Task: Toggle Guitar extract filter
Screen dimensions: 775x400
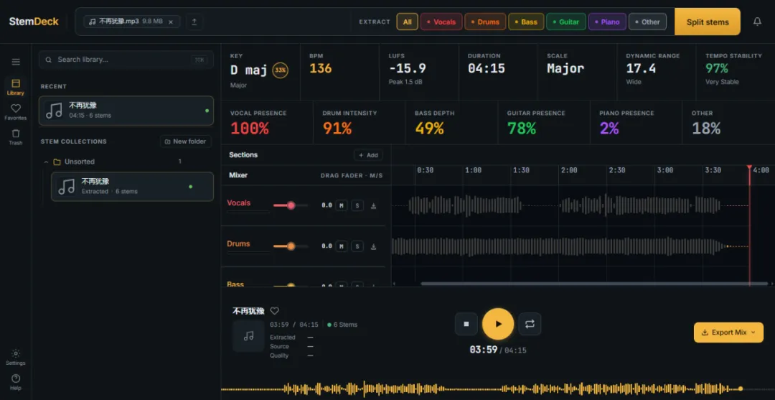Action: 566,22
